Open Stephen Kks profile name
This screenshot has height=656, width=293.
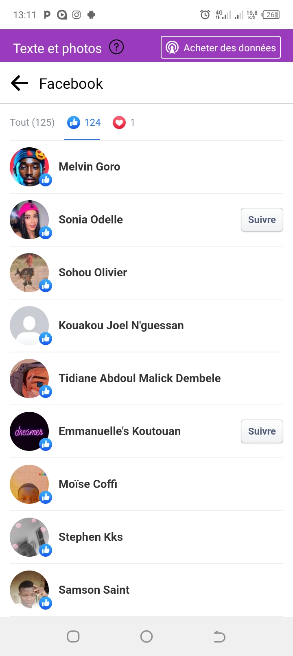[91, 537]
